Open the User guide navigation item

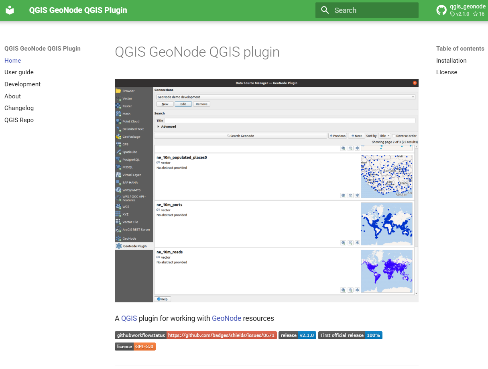click(19, 72)
